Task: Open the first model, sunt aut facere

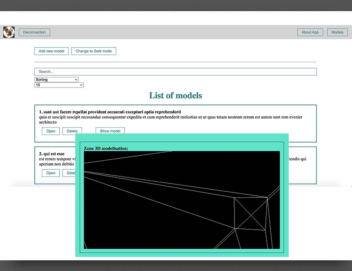Action: (50, 131)
